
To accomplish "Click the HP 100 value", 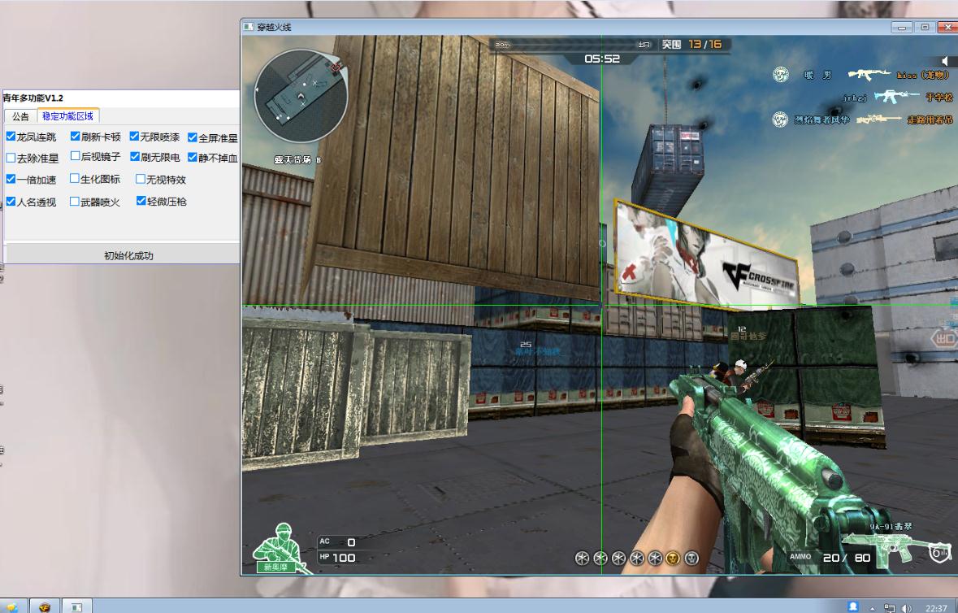I will pos(344,558).
